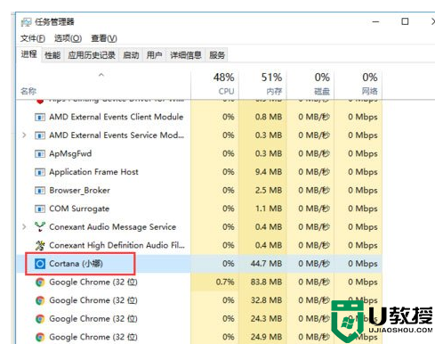Sort by the 0% 网络 column header

pyautogui.click(x=358, y=84)
